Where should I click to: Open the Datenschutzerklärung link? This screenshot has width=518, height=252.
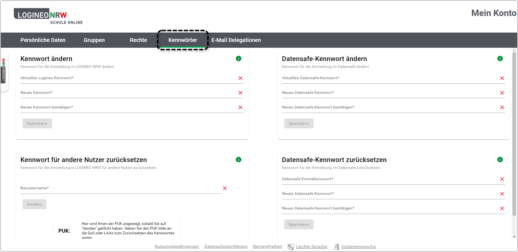coord(226,246)
